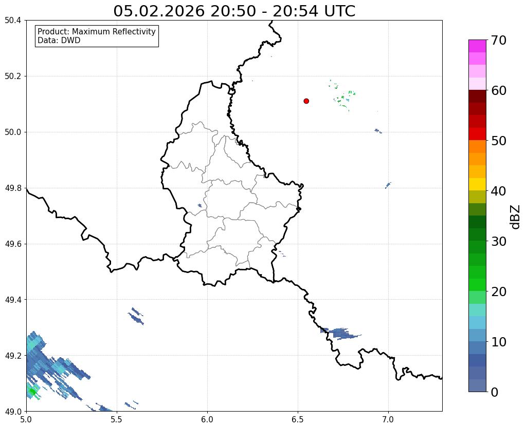This screenshot has height=428, width=526.
Task: Click the latitude axis label "49.4"
Action: tap(13, 300)
